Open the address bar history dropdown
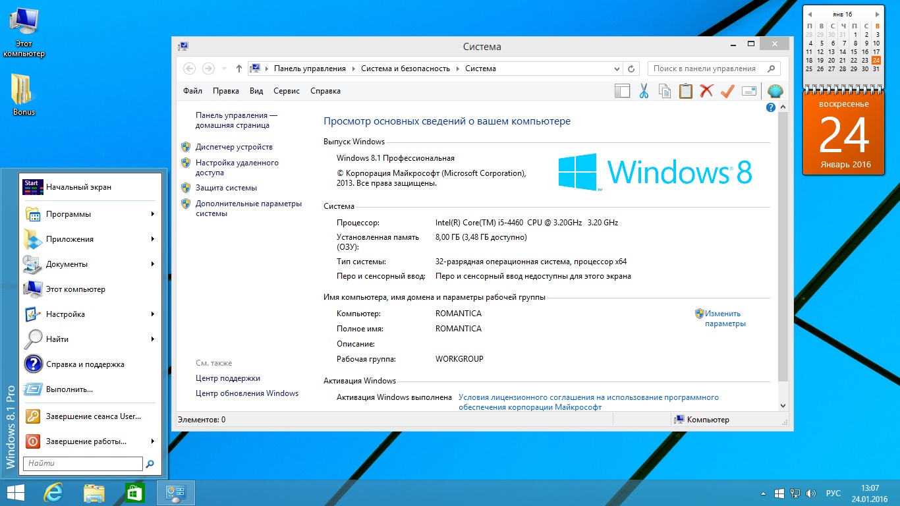The height and width of the screenshot is (506, 900). (617, 69)
